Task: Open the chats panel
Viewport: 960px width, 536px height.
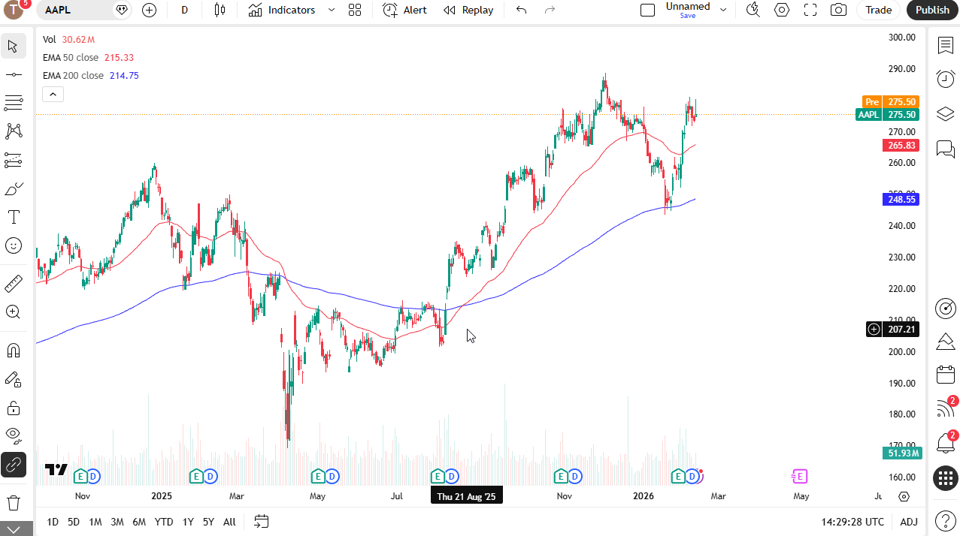Action: (945, 148)
